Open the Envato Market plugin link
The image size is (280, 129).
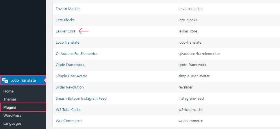(68, 9)
